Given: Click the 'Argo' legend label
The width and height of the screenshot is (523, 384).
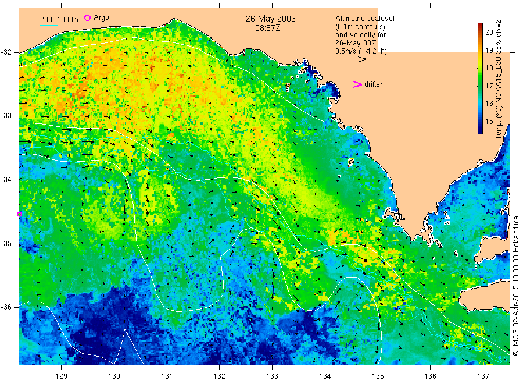Looking at the screenshot, I should point(101,17).
